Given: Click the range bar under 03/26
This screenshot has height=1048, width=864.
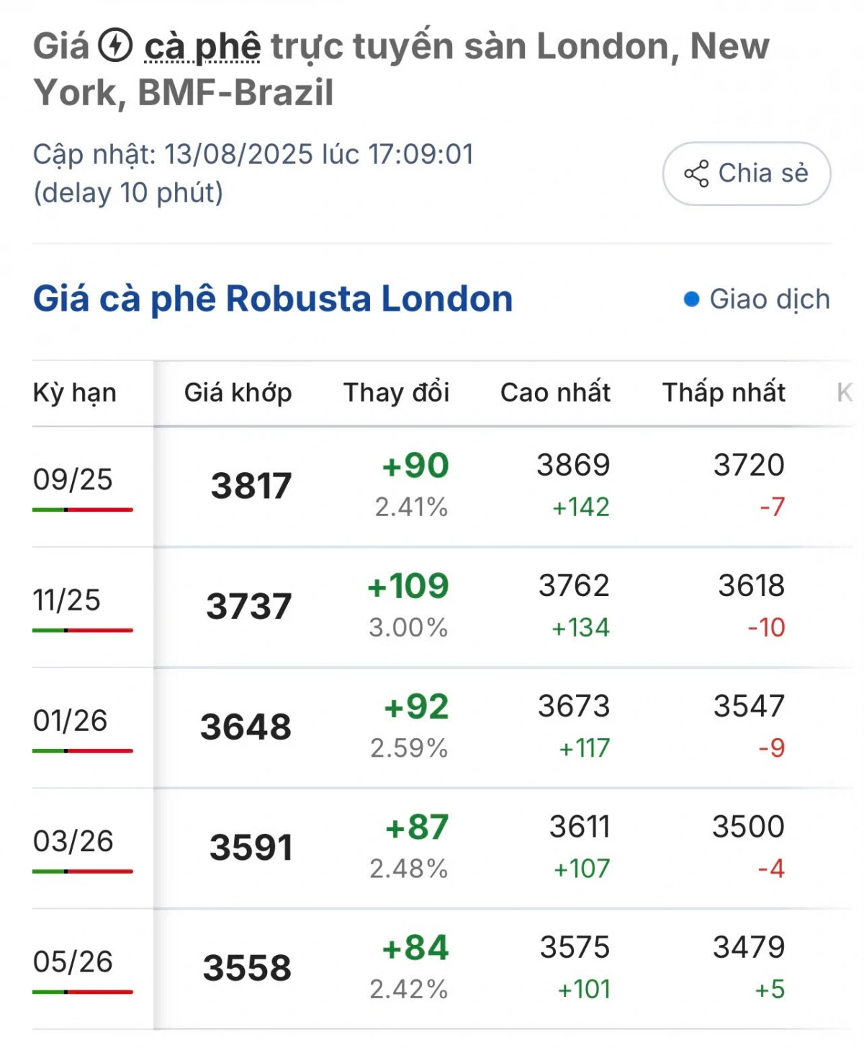Looking at the screenshot, I should coord(83,871).
